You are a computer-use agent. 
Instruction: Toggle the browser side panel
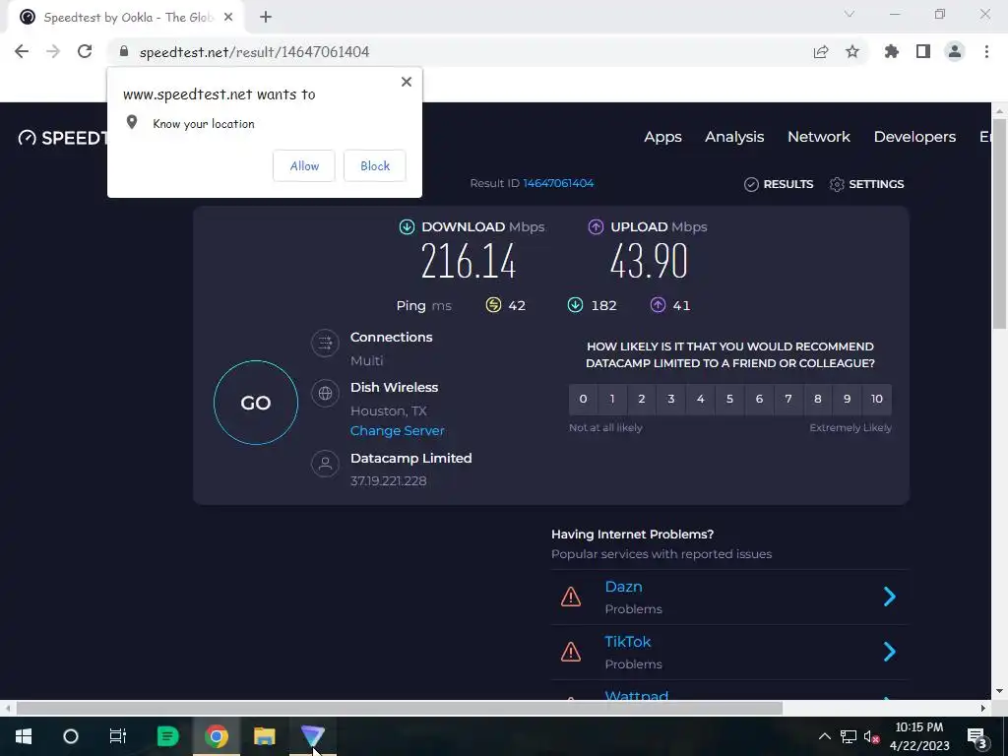pyautogui.click(x=923, y=51)
